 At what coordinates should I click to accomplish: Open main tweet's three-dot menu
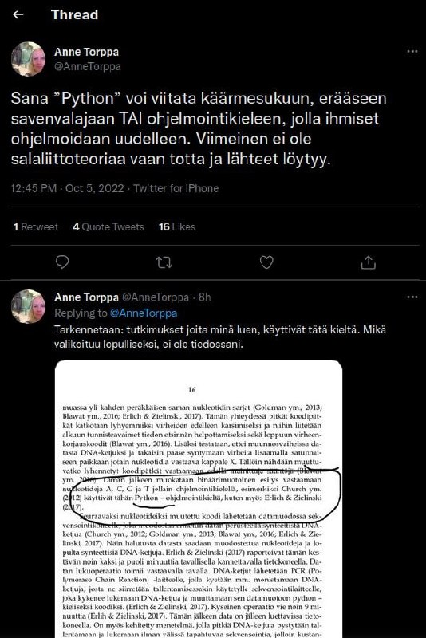[412, 51]
